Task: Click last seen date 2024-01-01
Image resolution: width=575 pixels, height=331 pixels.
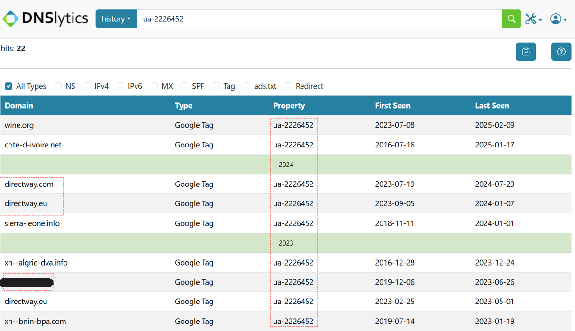Action: (495, 223)
